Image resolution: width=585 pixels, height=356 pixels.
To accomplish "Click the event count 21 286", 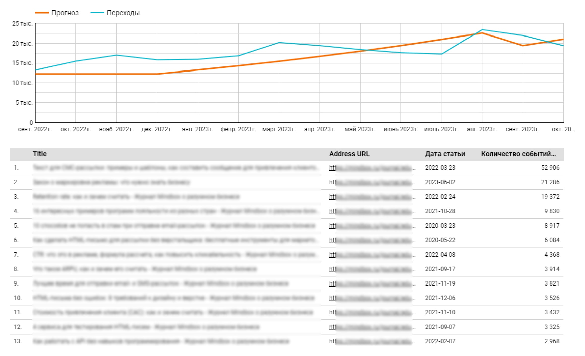I will pos(550,182).
